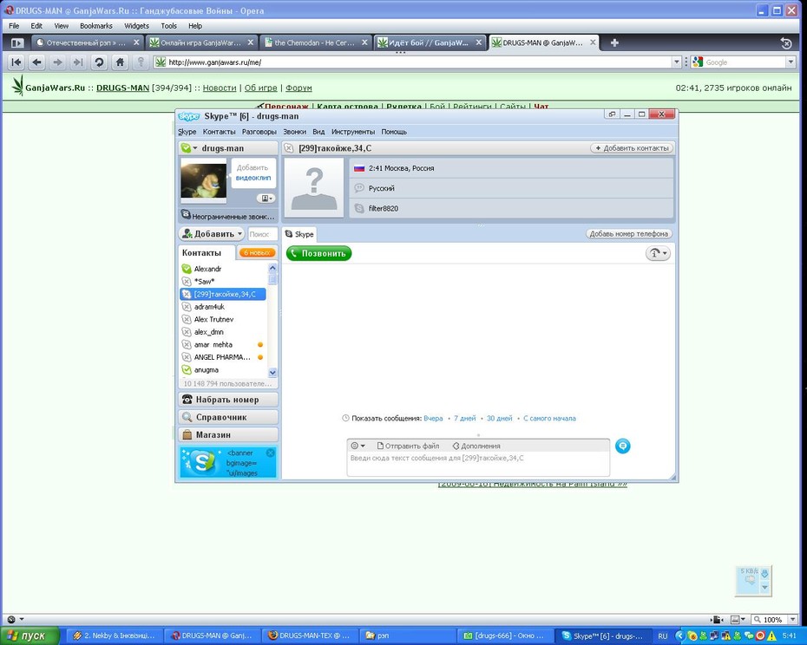Image resolution: width=807 pixels, height=645 pixels.
Task: Select the 'Skype' conversation tab
Action: 299,234
